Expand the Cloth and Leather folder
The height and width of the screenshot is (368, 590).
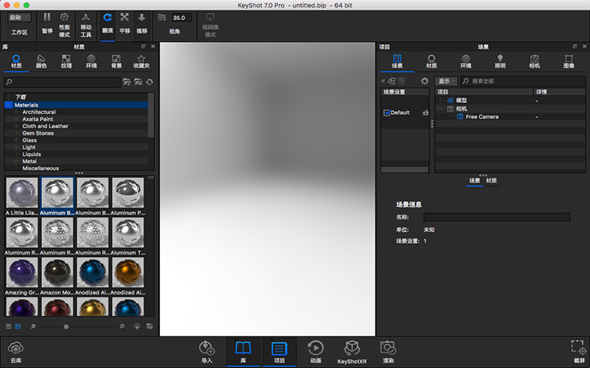(x=16, y=126)
